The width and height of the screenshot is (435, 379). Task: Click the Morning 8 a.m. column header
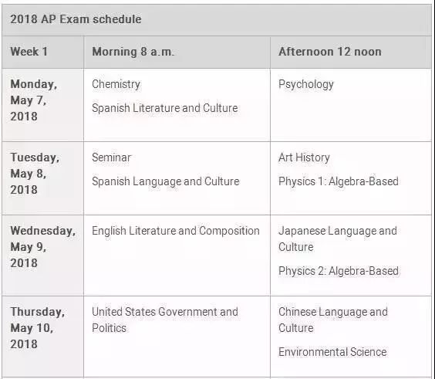pyautogui.click(x=177, y=52)
